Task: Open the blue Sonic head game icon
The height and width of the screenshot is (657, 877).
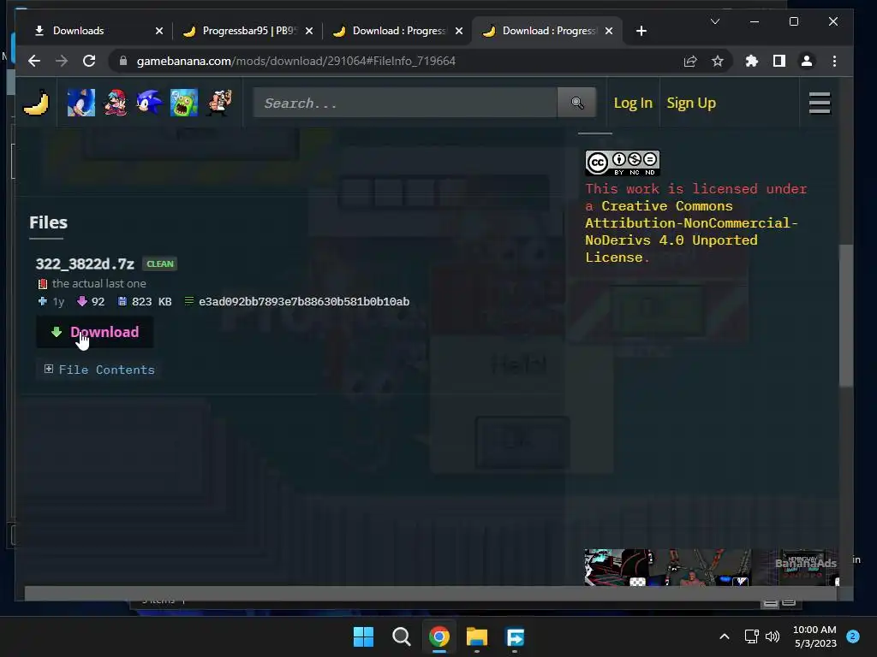Action: click(149, 103)
